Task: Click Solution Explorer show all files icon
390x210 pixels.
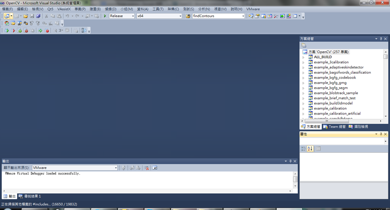Action: click(304, 45)
